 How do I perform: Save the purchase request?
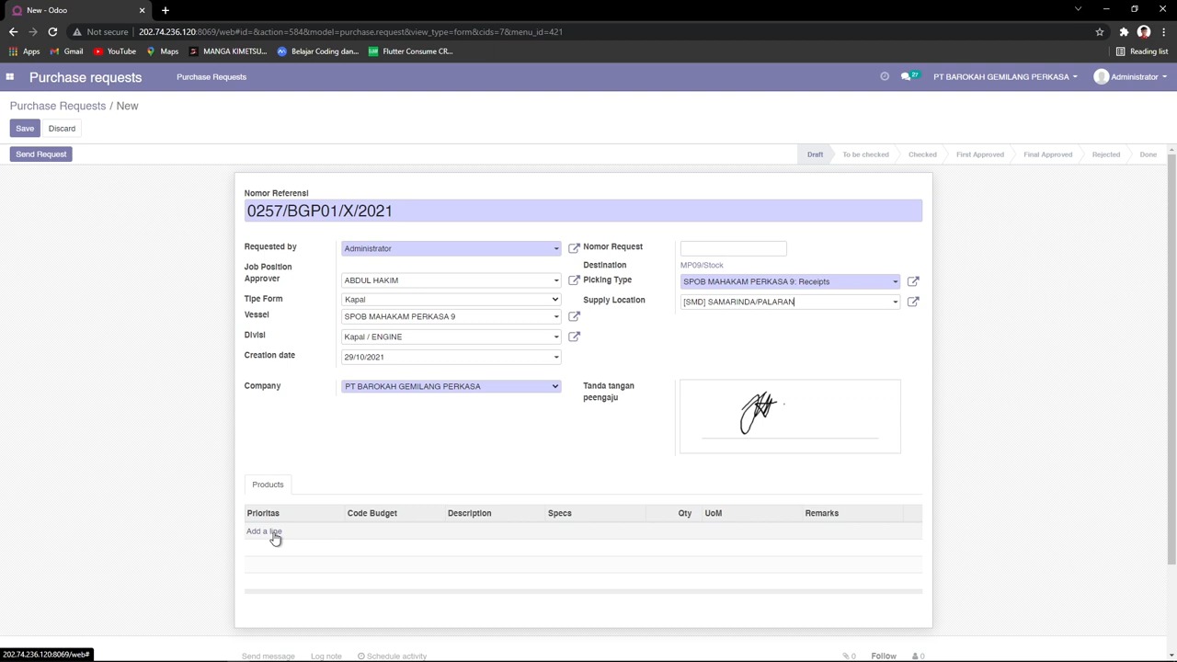tap(25, 129)
